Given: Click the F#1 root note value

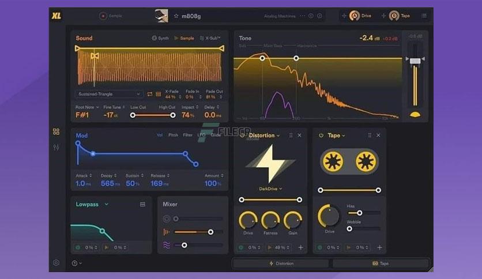Looking at the screenshot, I should click(x=82, y=115).
